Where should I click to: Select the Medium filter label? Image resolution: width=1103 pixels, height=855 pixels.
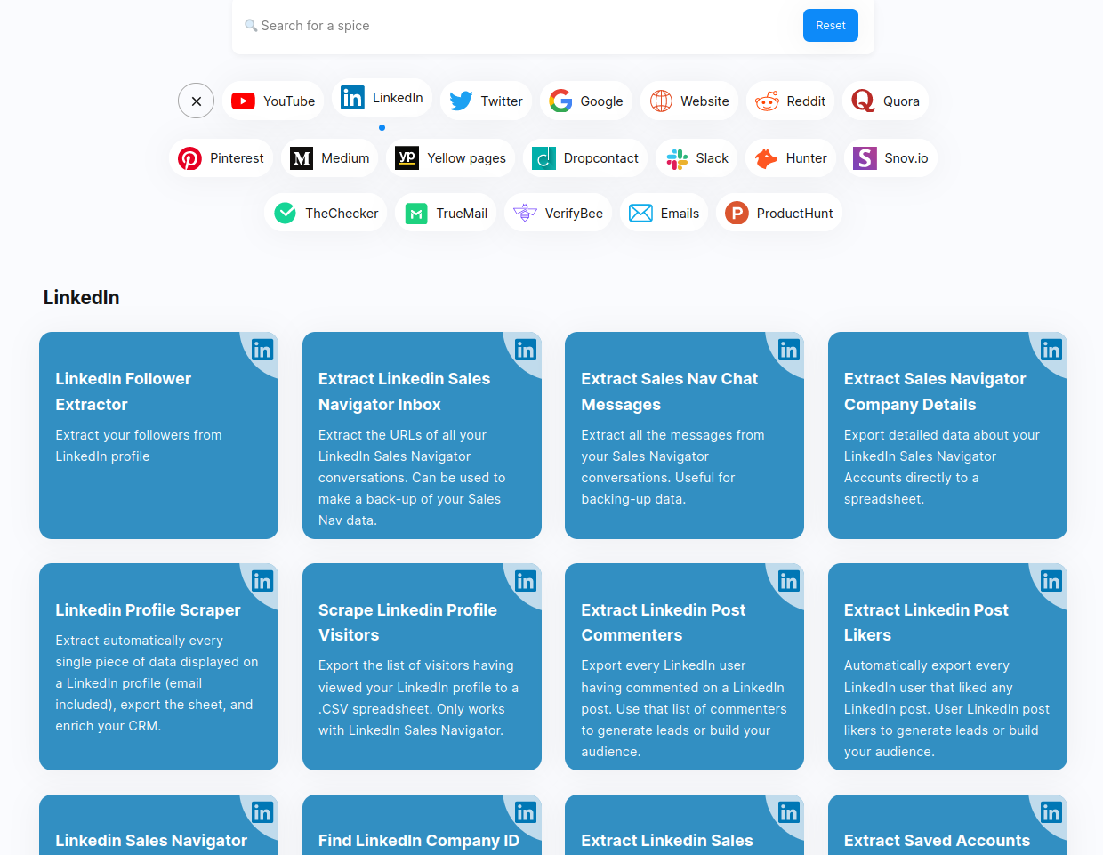(345, 158)
